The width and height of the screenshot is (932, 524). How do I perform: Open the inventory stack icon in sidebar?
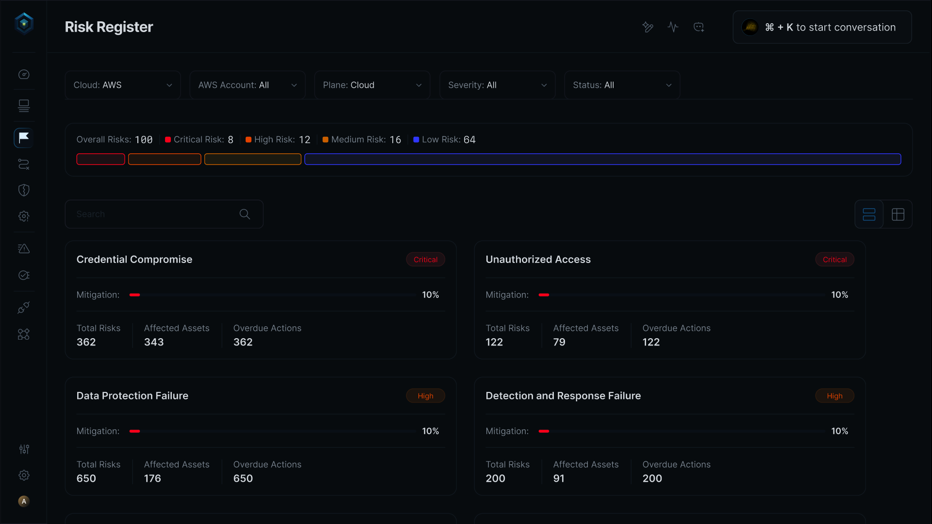point(24,105)
